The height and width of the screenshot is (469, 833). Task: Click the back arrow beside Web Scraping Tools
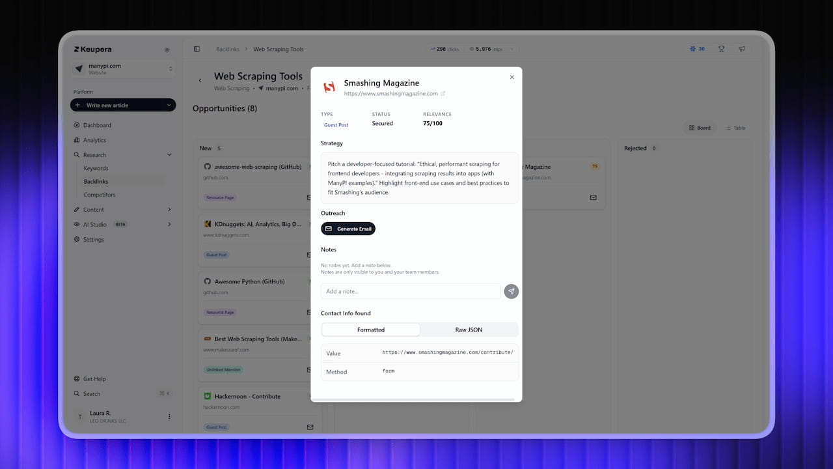click(200, 81)
